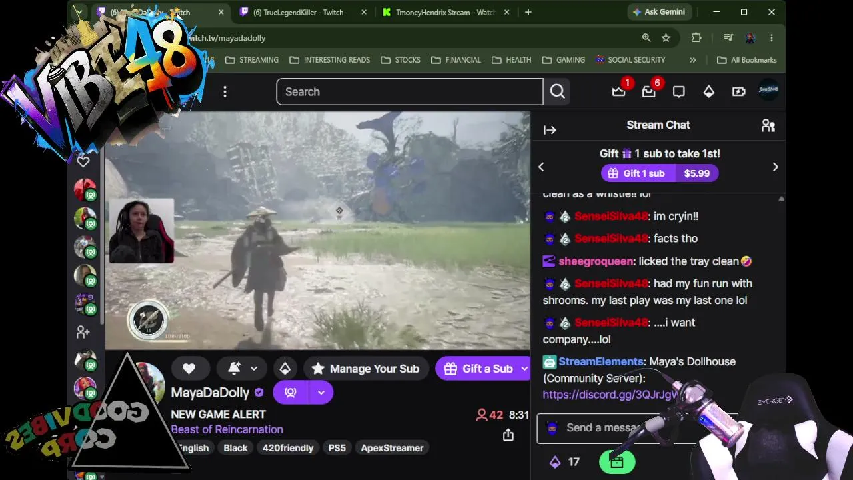Toggle the follow heart button for MayaDaDolly

(x=189, y=369)
